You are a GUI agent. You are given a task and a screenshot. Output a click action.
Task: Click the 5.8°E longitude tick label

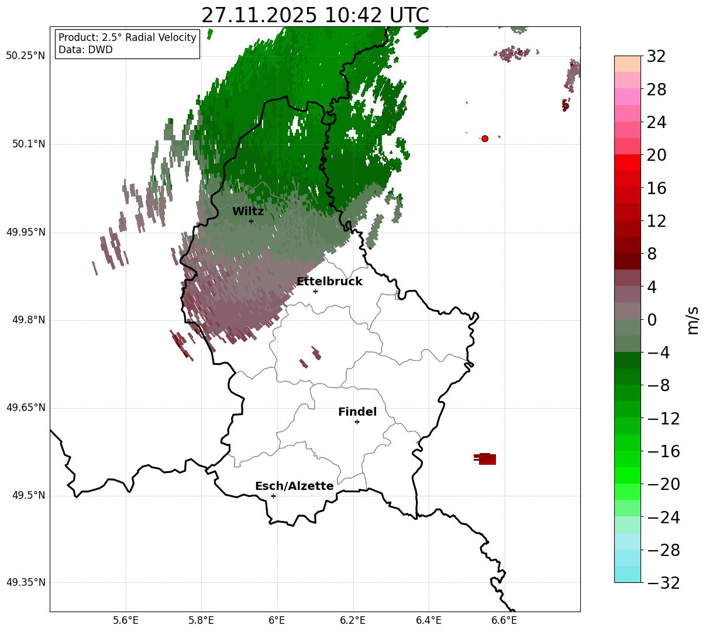[201, 620]
